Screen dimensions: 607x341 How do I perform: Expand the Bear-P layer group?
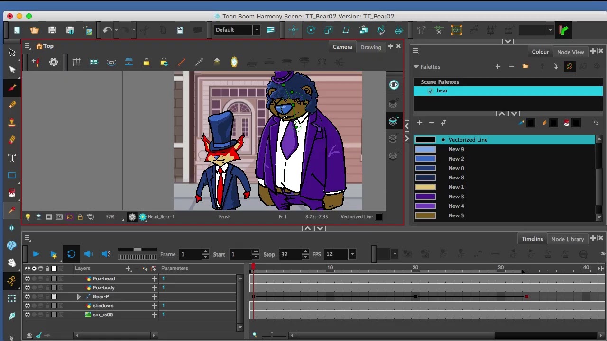pos(78,297)
